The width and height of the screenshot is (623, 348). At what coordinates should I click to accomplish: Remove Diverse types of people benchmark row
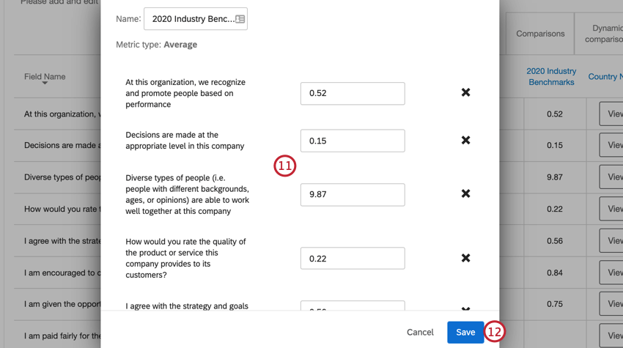(465, 193)
